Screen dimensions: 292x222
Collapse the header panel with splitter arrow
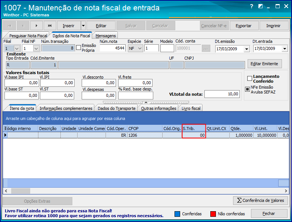(x=146, y=102)
